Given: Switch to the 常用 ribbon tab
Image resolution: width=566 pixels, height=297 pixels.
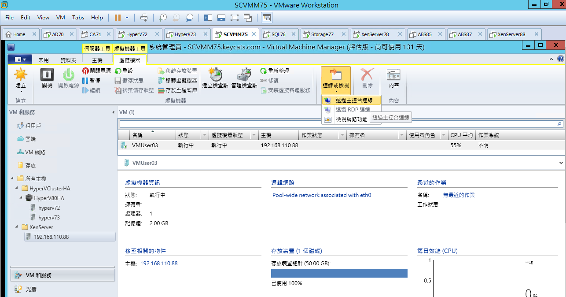Looking at the screenshot, I should [44, 60].
